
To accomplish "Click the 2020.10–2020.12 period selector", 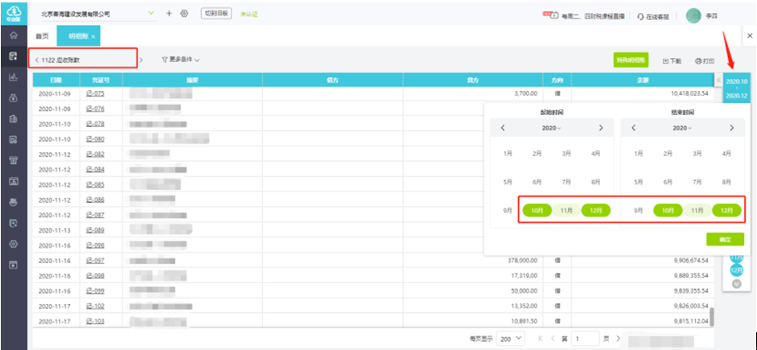I will click(736, 88).
